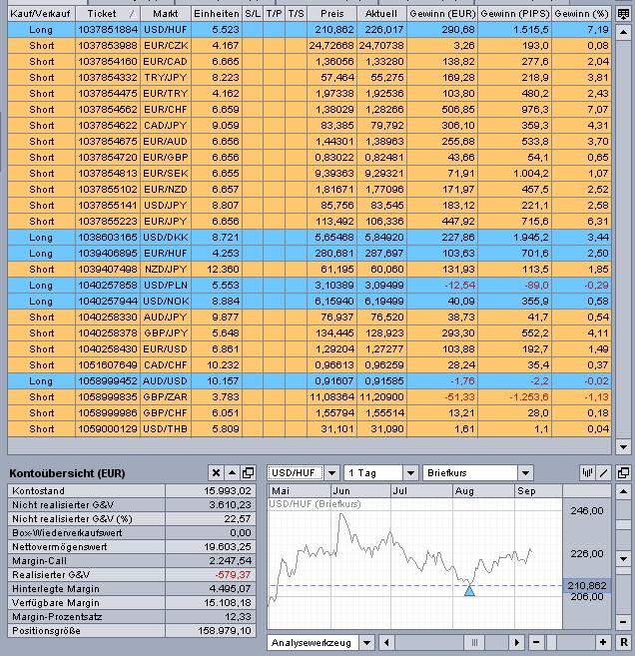Open table column settings icon beside Gewinn (%) header
The image size is (635, 656).
[x=623, y=14]
